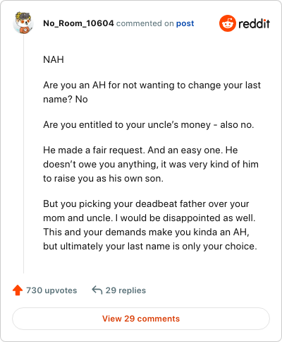Image resolution: width=282 pixels, height=342 pixels.
Task: Open the No_Room_10604 user avatar
Action: tap(23, 23)
